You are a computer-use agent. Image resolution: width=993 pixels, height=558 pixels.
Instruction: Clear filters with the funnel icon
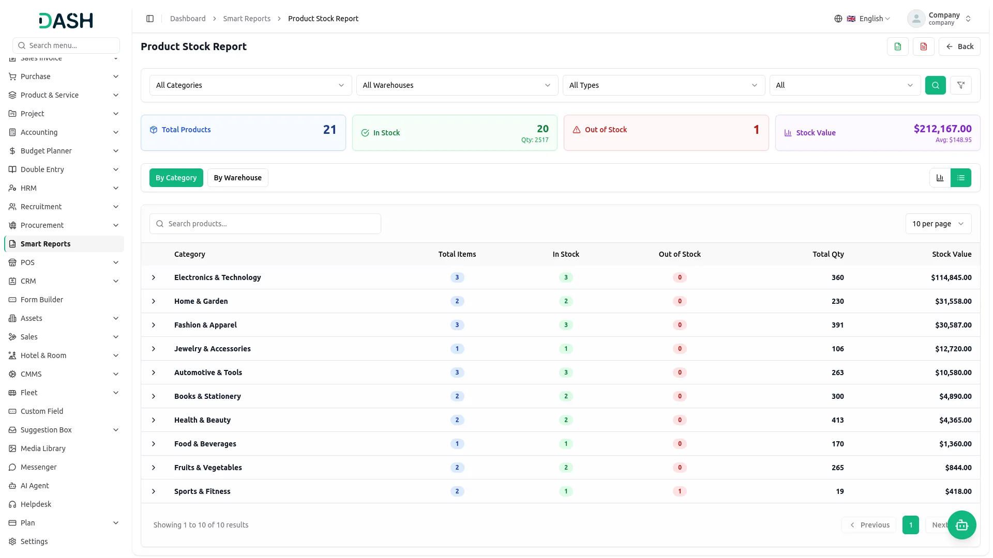pos(961,85)
